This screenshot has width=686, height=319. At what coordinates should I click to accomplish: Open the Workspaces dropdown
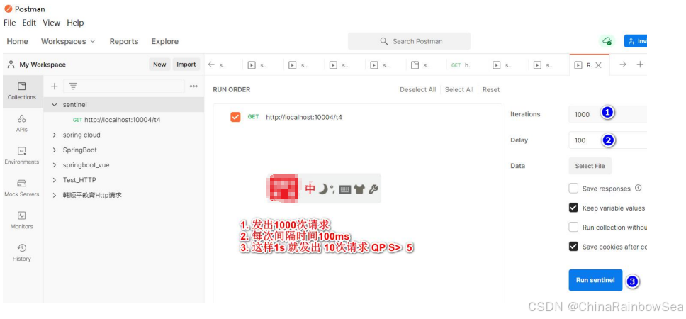coord(68,41)
